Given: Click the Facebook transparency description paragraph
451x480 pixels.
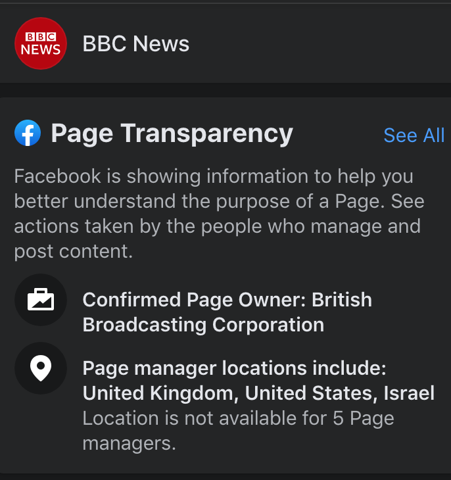Looking at the screenshot, I should [x=219, y=214].
